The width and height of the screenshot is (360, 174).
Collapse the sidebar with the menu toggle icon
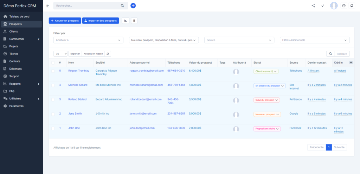tap(47, 6)
